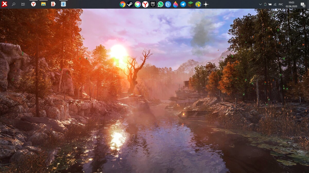Viewport: 309px width, 173px height.
Task: Open Telegram from the dock
Action: click(183, 4)
